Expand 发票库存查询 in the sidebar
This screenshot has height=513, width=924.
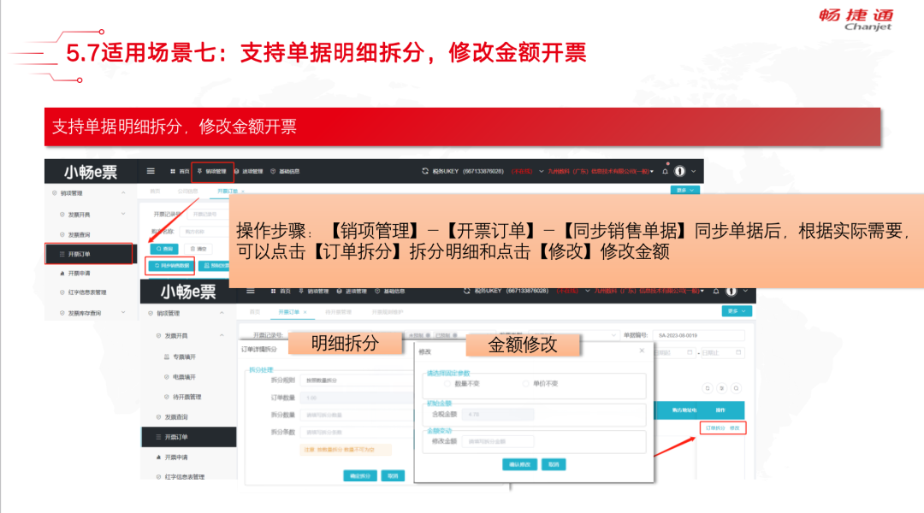coord(123,313)
